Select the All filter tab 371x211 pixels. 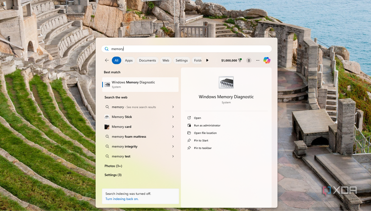[116, 60]
